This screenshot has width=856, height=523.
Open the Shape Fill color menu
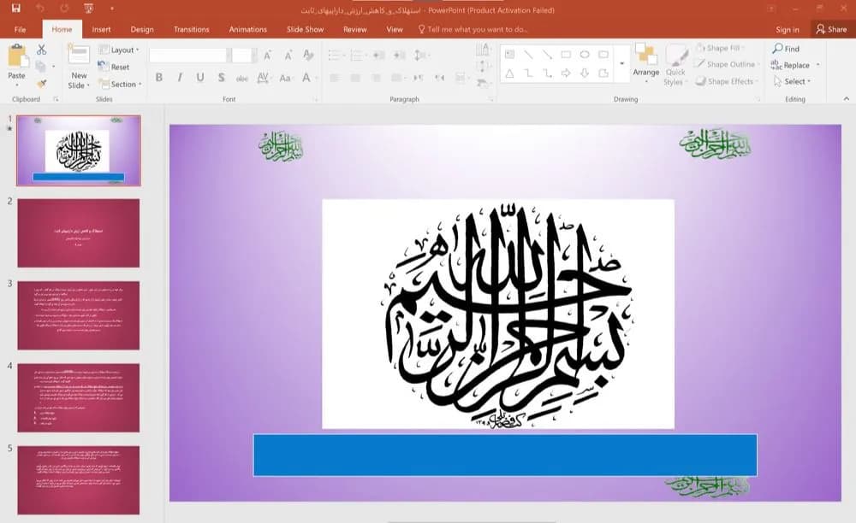(x=721, y=48)
